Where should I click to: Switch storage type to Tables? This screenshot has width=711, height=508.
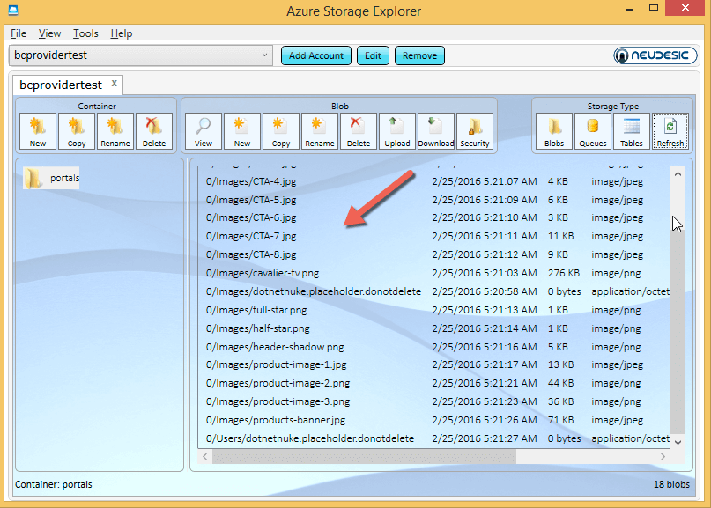tap(632, 131)
